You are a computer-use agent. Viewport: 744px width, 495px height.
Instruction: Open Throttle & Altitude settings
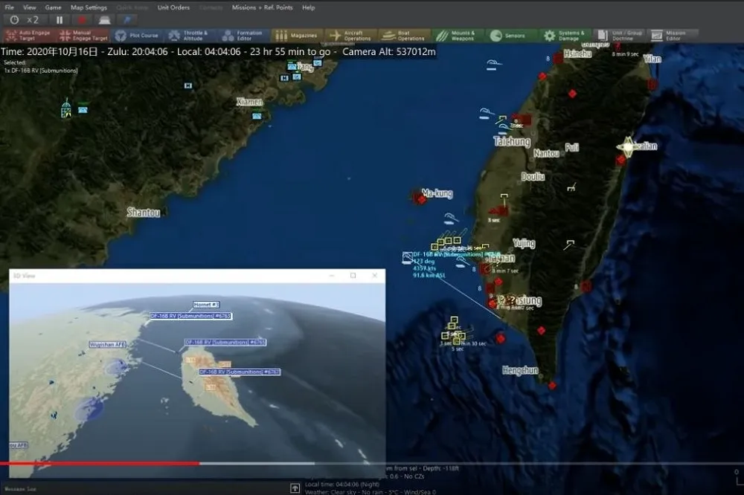point(190,36)
